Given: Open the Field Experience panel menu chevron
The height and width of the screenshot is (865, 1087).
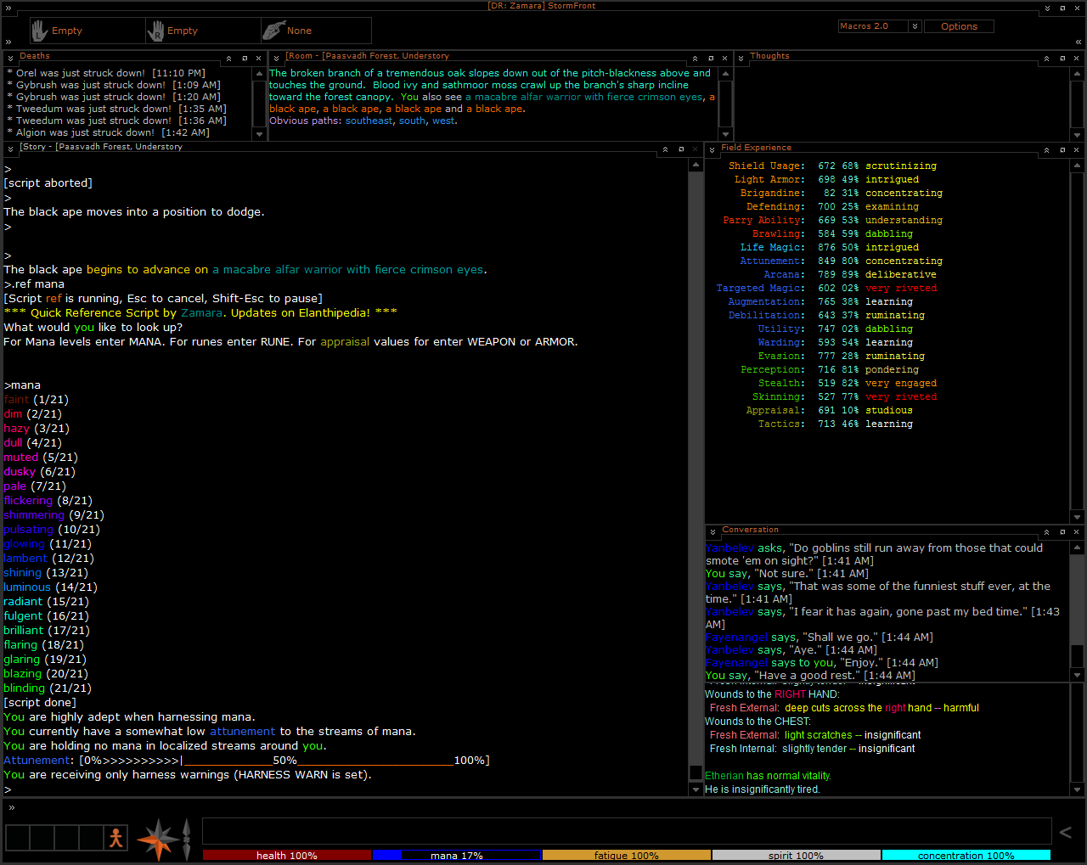Looking at the screenshot, I should (x=712, y=150).
